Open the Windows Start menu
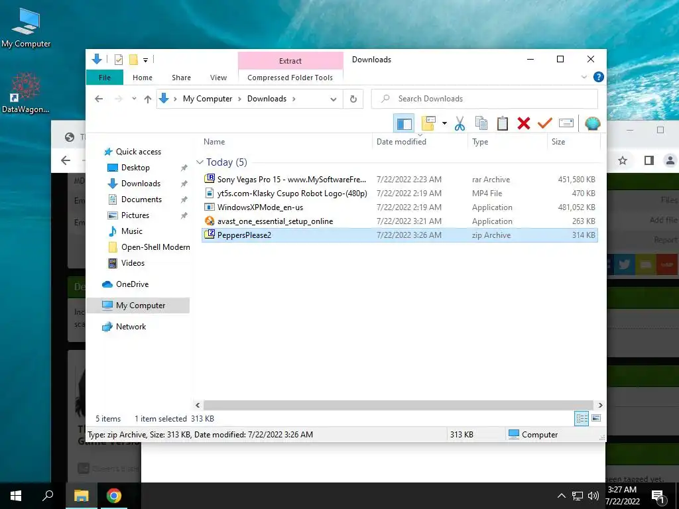679x509 pixels. point(16,496)
